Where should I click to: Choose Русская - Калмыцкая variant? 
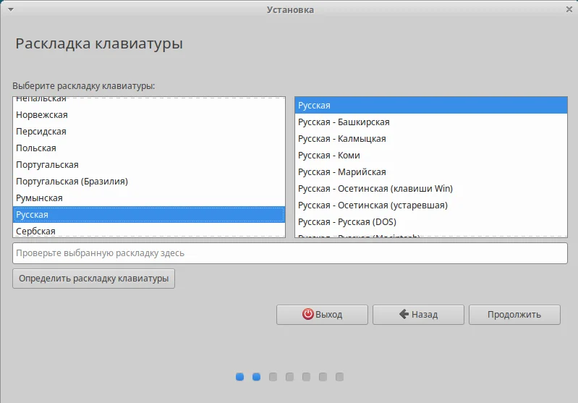431,139
